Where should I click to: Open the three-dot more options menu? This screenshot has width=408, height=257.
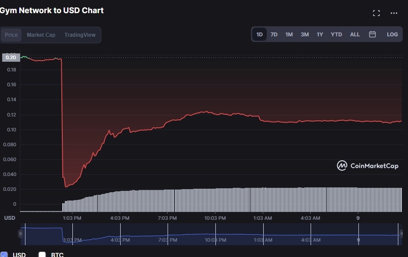pos(394,13)
